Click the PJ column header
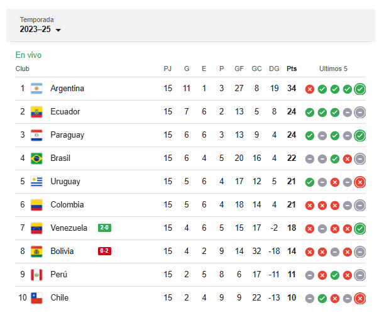Screen dimensions: 384x320 (x=168, y=69)
